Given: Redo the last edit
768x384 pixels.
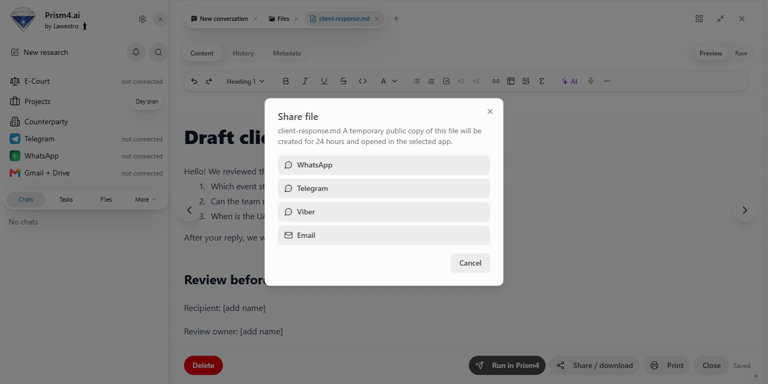Looking at the screenshot, I should click(x=209, y=81).
